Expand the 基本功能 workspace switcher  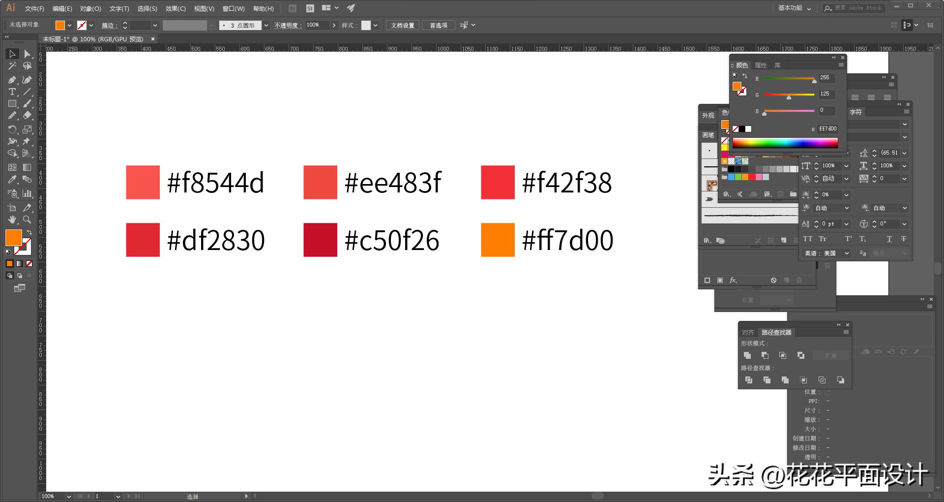pos(795,8)
